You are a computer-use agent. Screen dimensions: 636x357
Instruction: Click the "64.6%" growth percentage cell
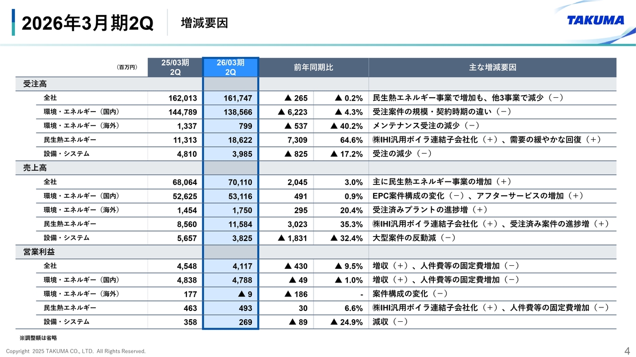coord(351,140)
